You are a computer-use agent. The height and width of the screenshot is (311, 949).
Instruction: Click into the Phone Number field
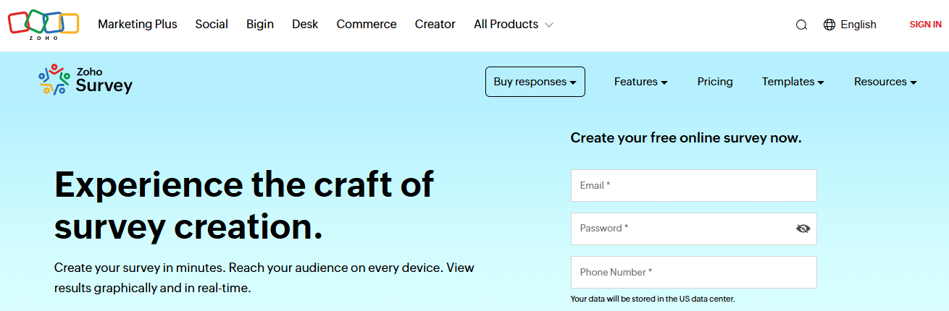[693, 273]
